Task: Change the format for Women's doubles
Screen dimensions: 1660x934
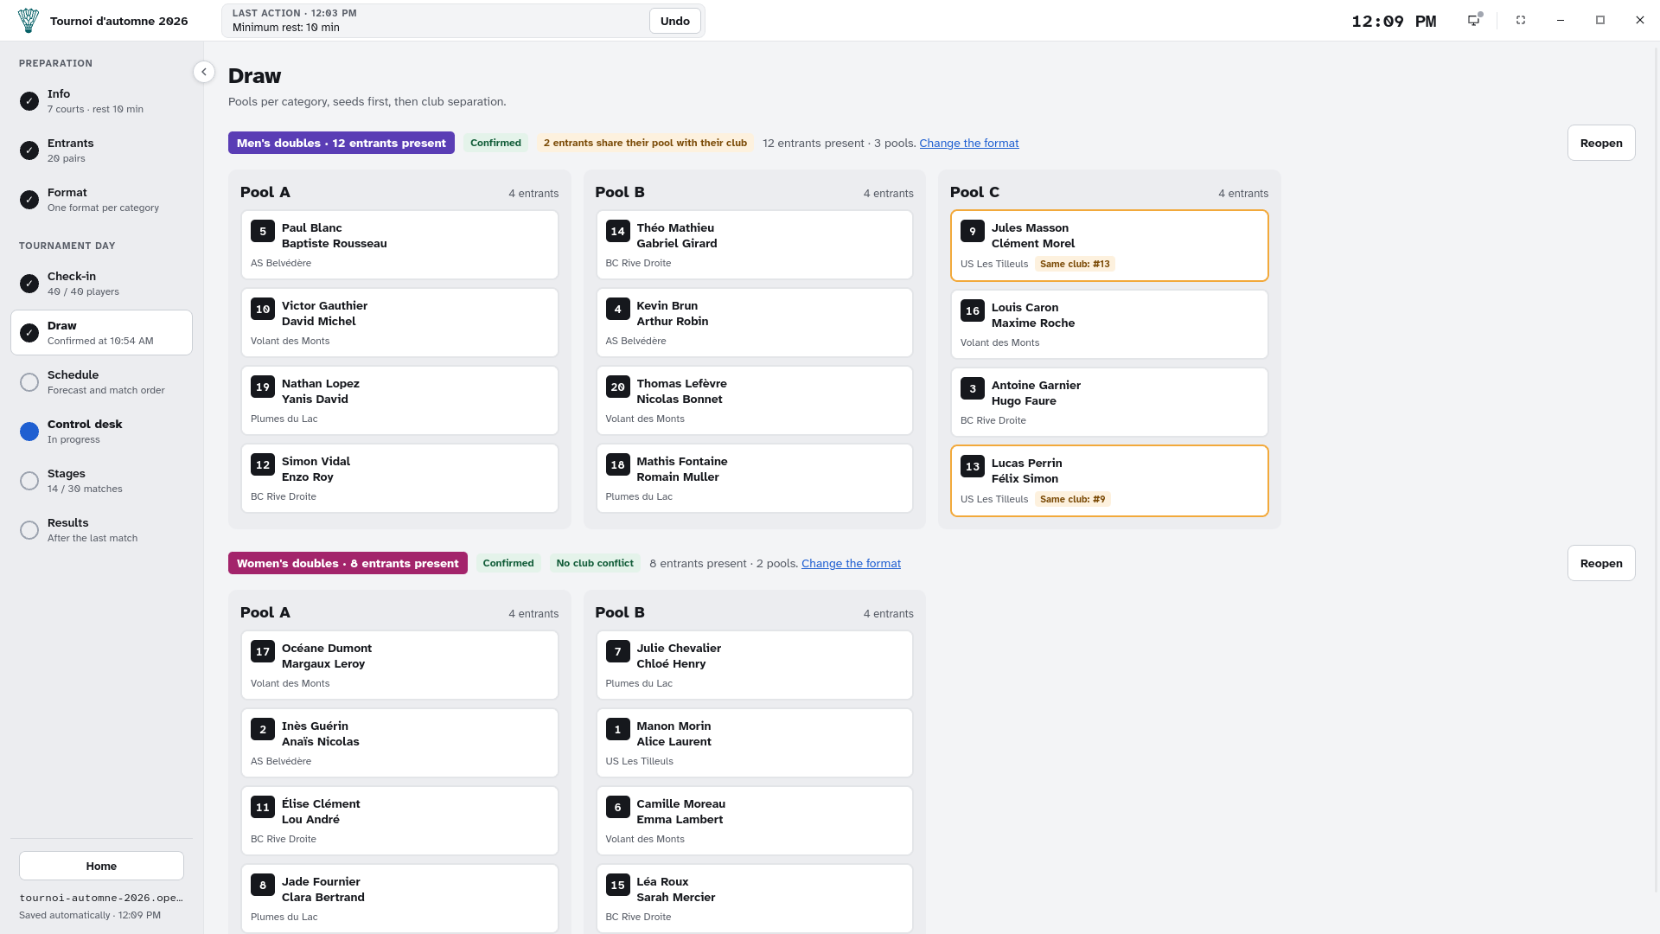Action: [851, 563]
